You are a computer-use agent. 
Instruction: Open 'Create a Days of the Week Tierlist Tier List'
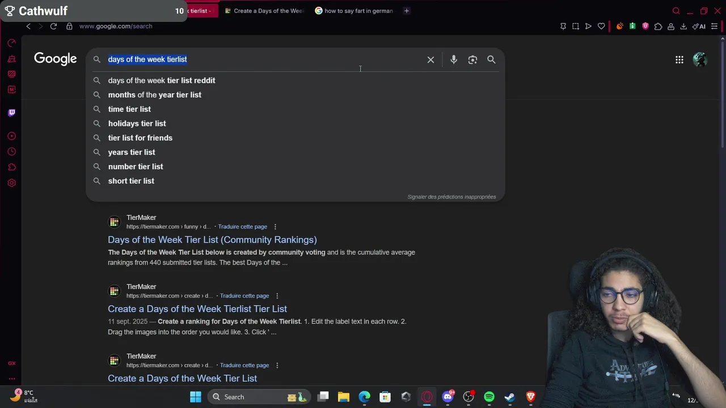[x=197, y=309]
